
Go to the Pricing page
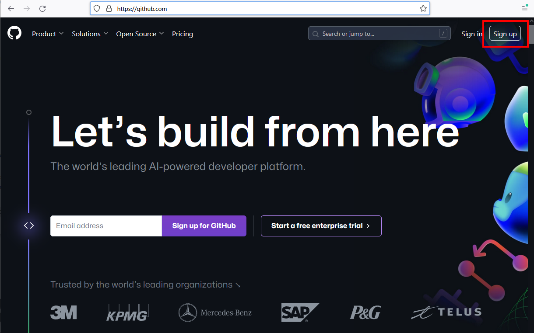pyautogui.click(x=183, y=34)
